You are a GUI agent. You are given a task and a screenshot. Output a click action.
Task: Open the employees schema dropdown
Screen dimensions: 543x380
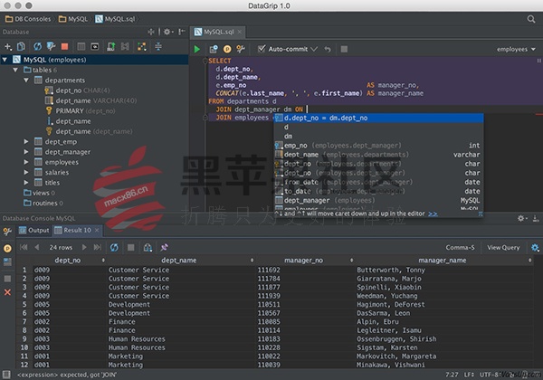tap(516, 49)
